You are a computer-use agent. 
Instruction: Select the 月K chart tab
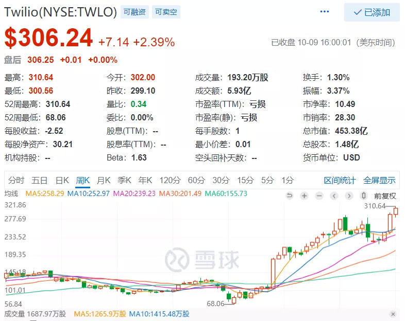tap(104, 180)
